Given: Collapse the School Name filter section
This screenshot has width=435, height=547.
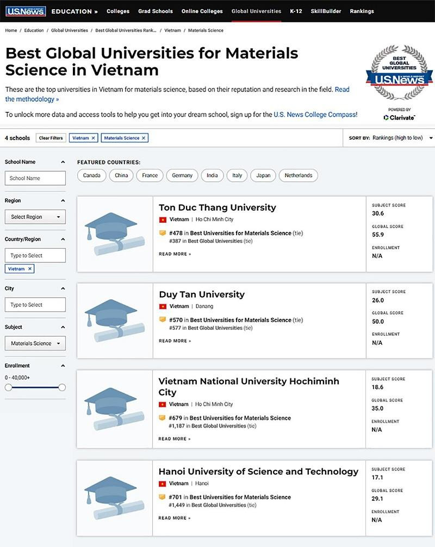Looking at the screenshot, I should point(63,162).
